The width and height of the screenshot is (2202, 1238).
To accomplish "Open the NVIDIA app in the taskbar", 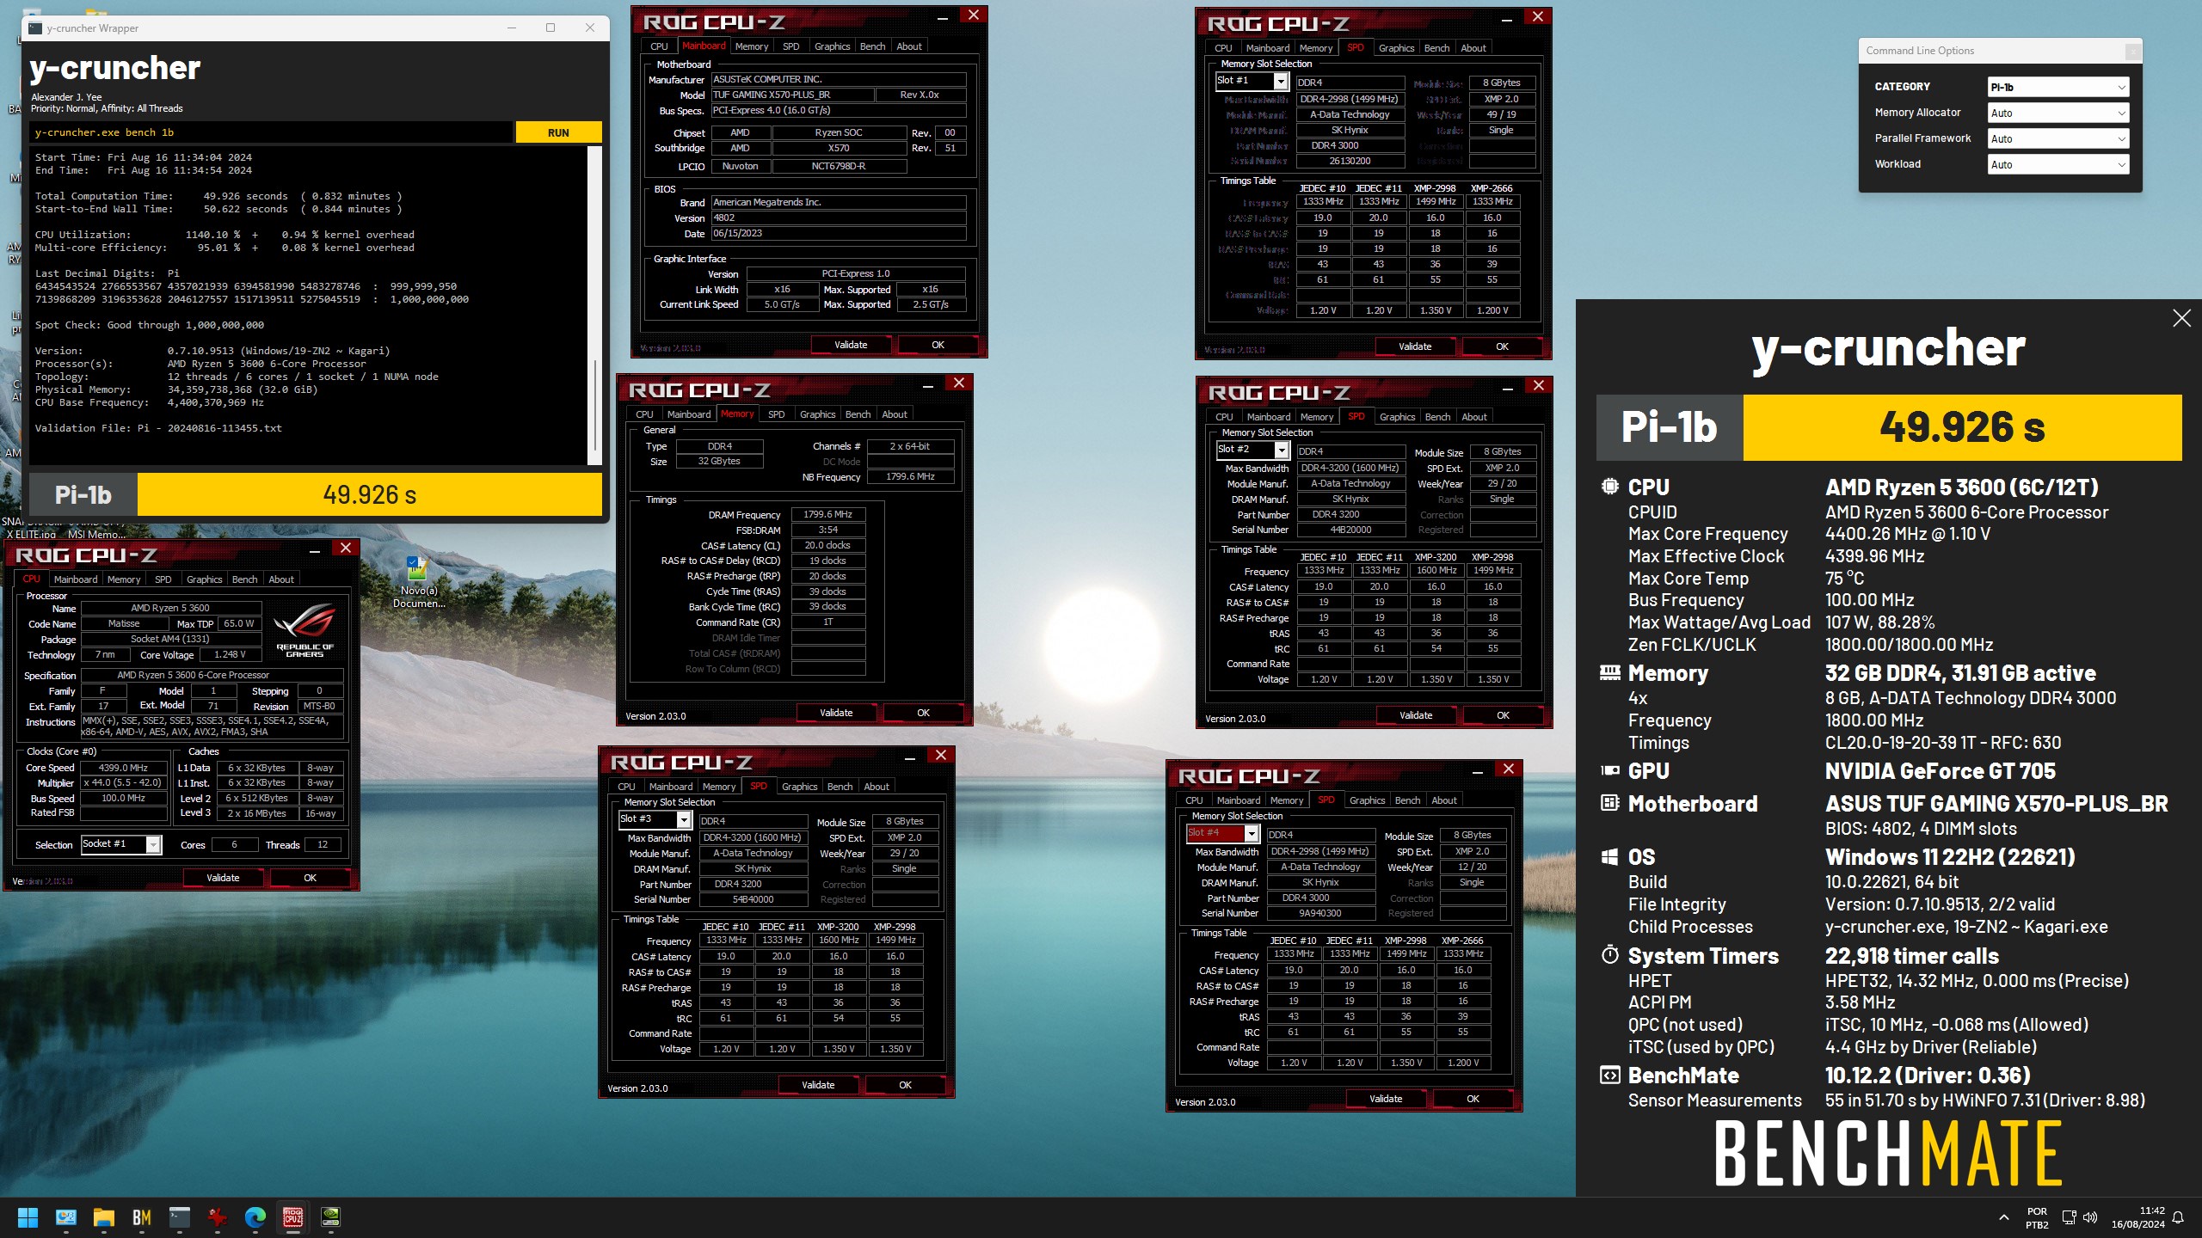I will 330,1217.
